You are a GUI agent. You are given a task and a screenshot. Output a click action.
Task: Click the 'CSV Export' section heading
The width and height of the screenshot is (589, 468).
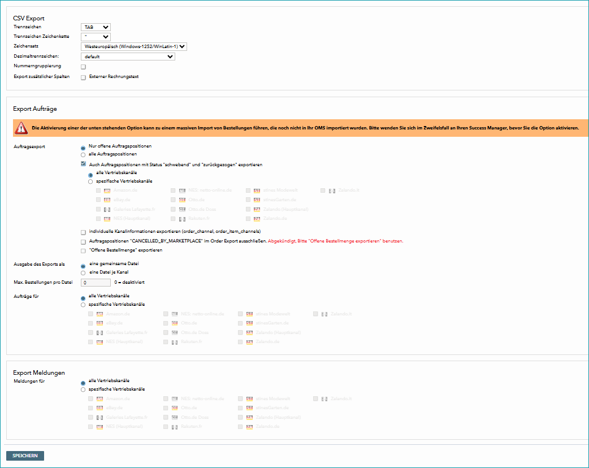tap(29, 19)
